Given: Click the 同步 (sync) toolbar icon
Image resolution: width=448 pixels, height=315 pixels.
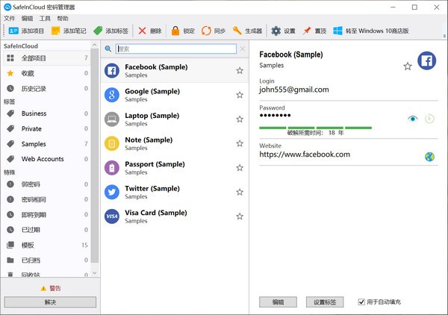Looking at the screenshot, I should click(x=205, y=31).
